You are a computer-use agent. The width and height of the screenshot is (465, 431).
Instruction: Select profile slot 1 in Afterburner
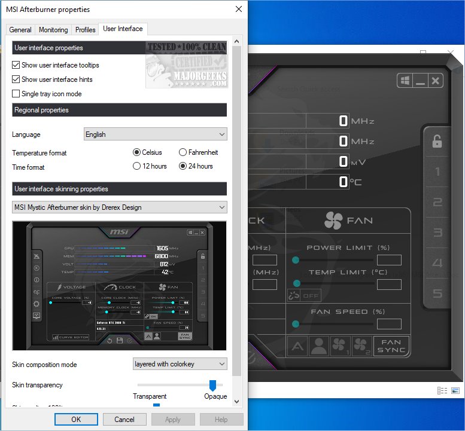tap(437, 172)
